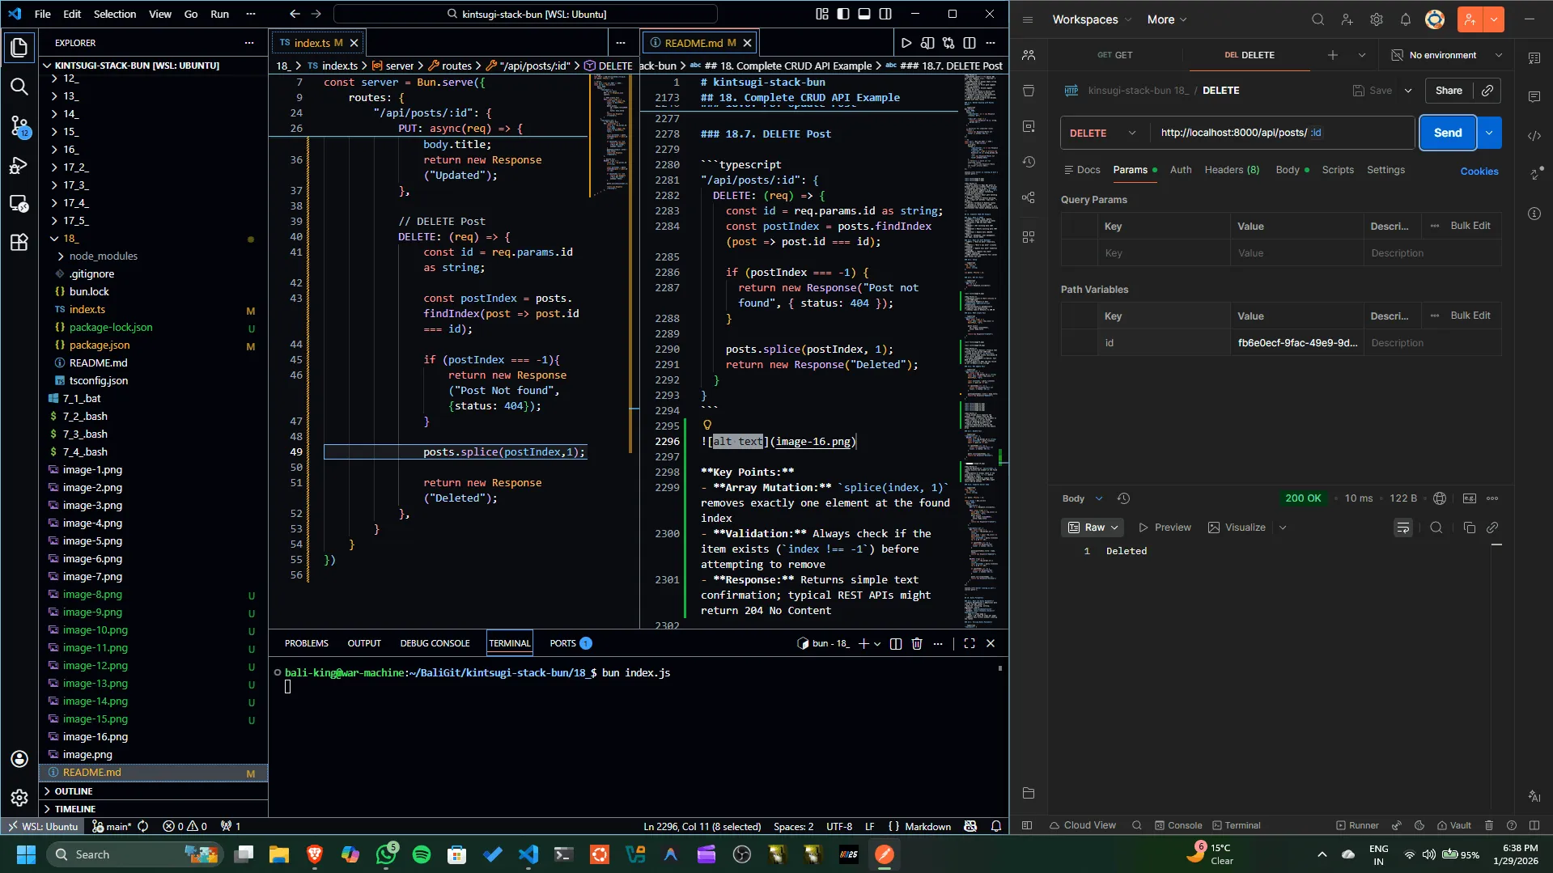Click the search icon in response pane
Image resolution: width=1553 pixels, height=873 pixels.
1436,528
